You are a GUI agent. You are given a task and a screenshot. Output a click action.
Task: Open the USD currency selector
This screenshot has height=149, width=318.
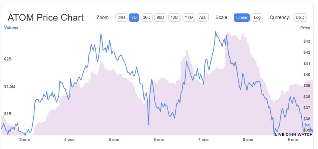pyautogui.click(x=300, y=17)
